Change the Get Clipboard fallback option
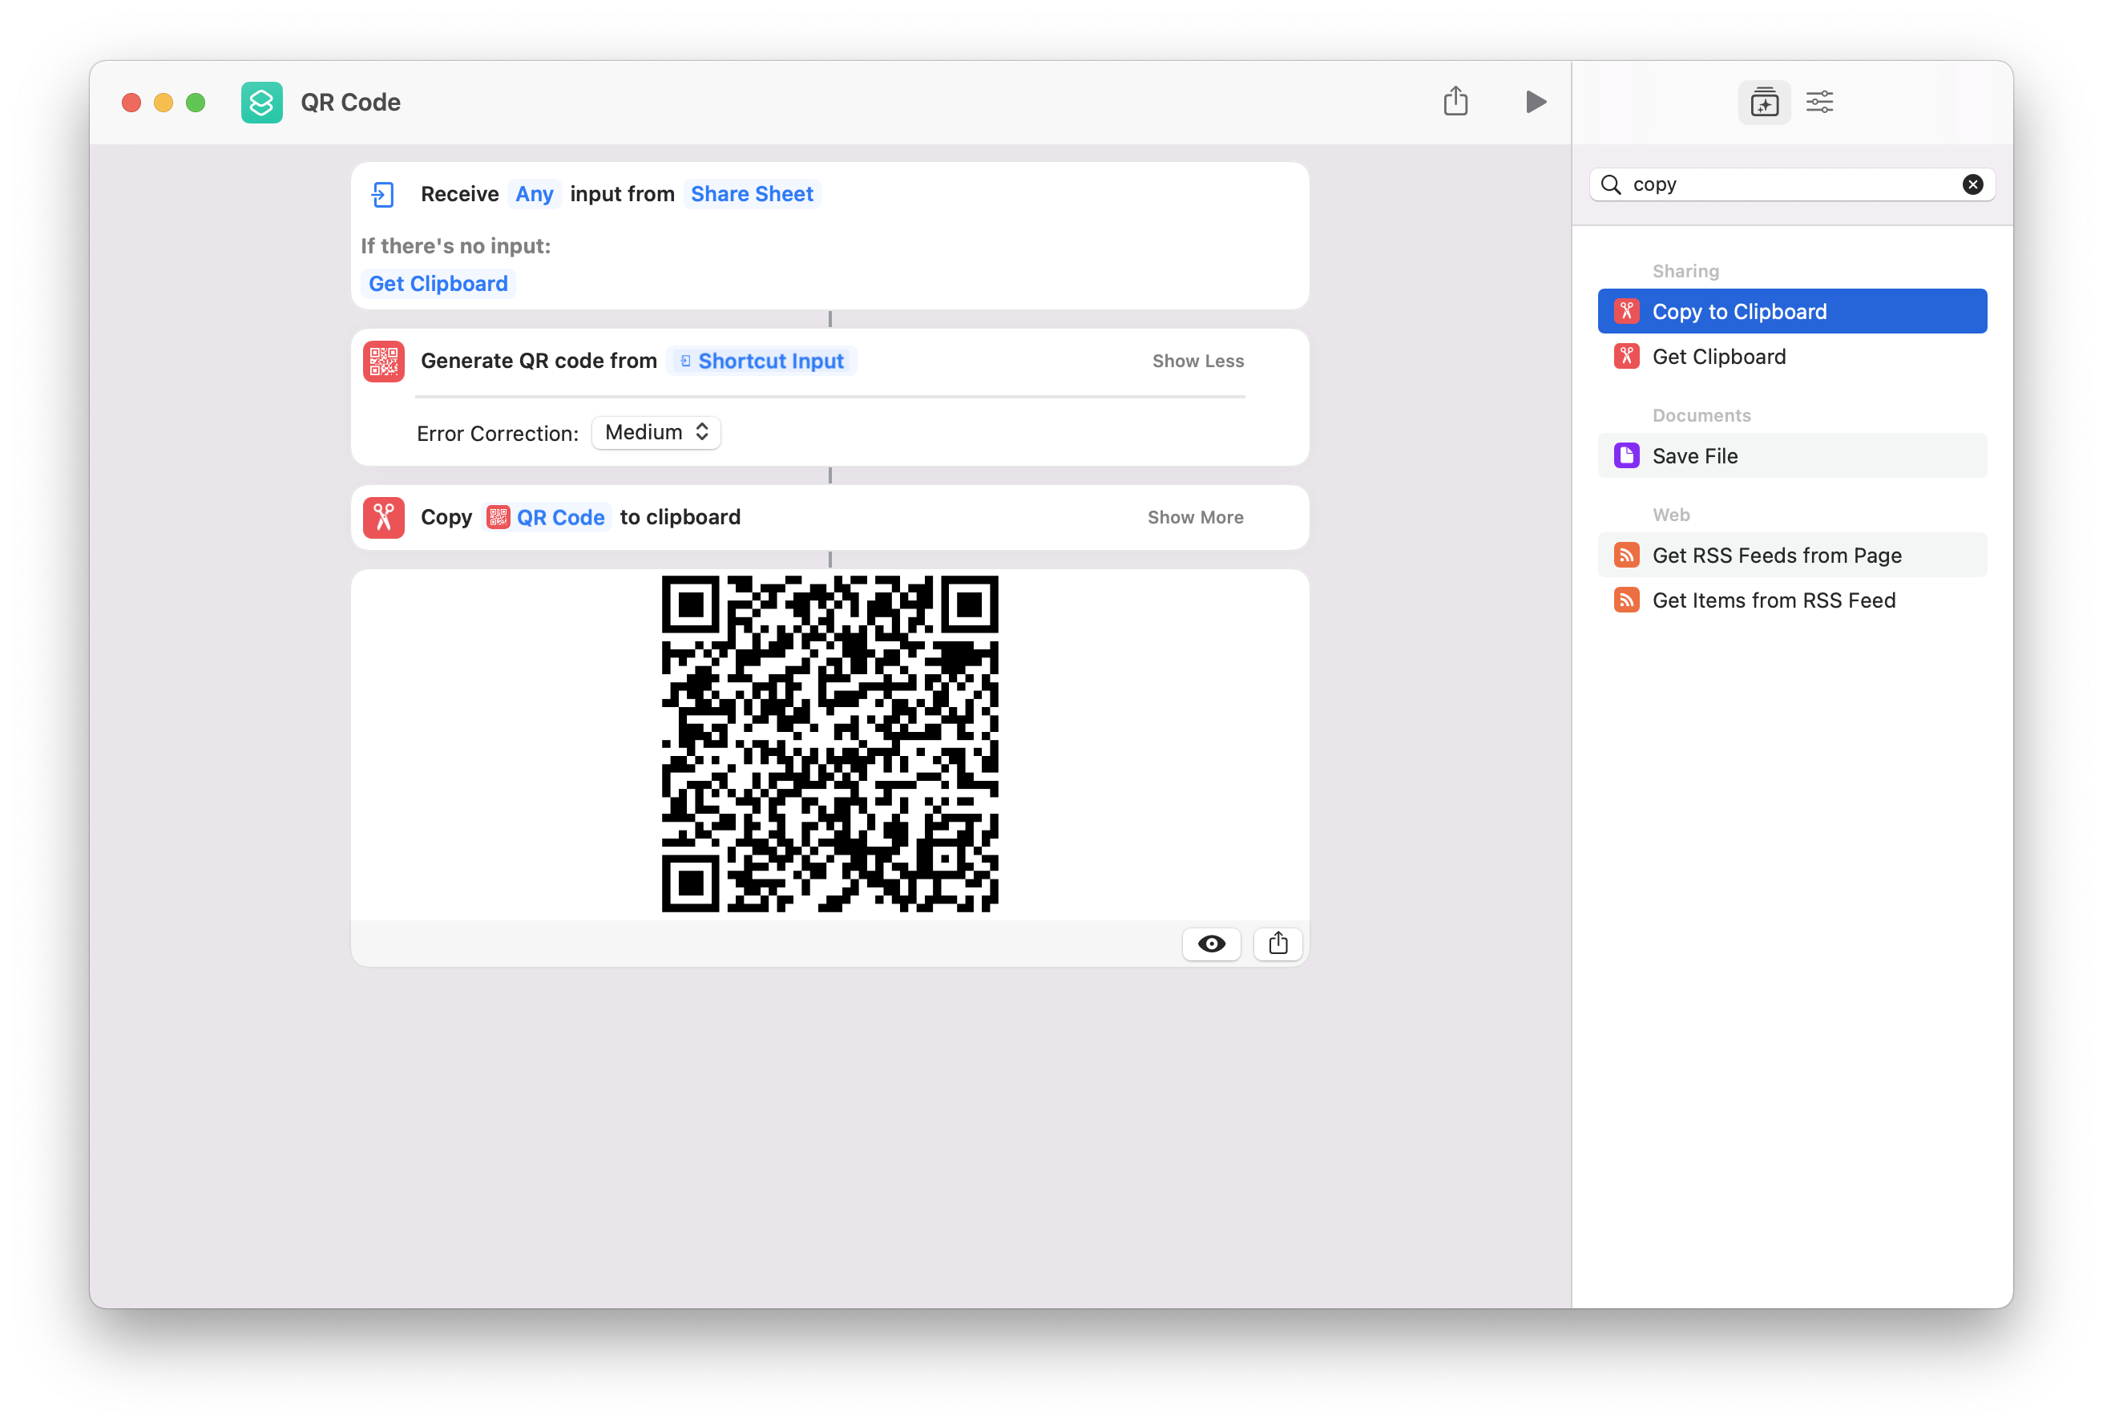 coord(438,285)
